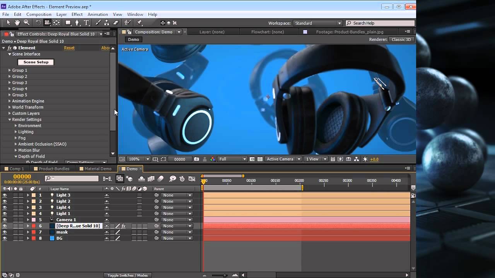Viewport: 495px width, 278px height.
Task: Select the Zoom magnifier tool
Action: [27, 23]
